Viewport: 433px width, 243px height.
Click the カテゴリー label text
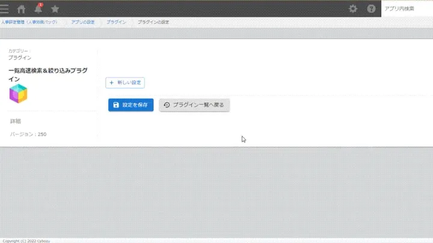(x=19, y=51)
